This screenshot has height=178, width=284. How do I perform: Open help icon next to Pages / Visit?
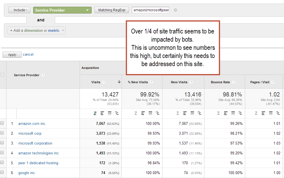point(273,82)
